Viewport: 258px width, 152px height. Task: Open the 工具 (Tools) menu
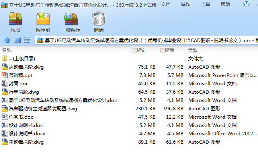[205, 4]
